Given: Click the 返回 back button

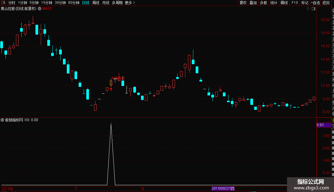Looking at the screenshot, I should click(326, 3).
